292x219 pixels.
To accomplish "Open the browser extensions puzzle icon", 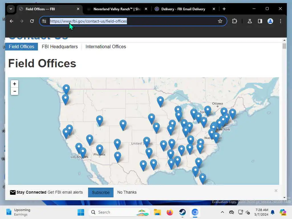I will click(x=234, y=21).
